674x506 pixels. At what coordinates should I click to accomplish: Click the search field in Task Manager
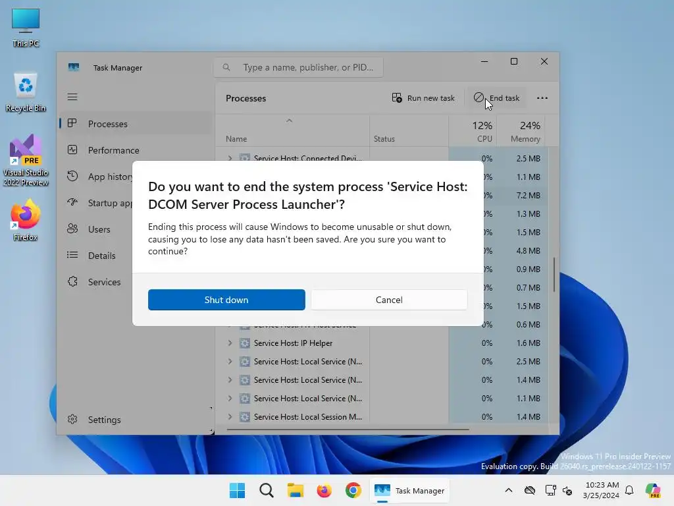pyautogui.click(x=298, y=68)
